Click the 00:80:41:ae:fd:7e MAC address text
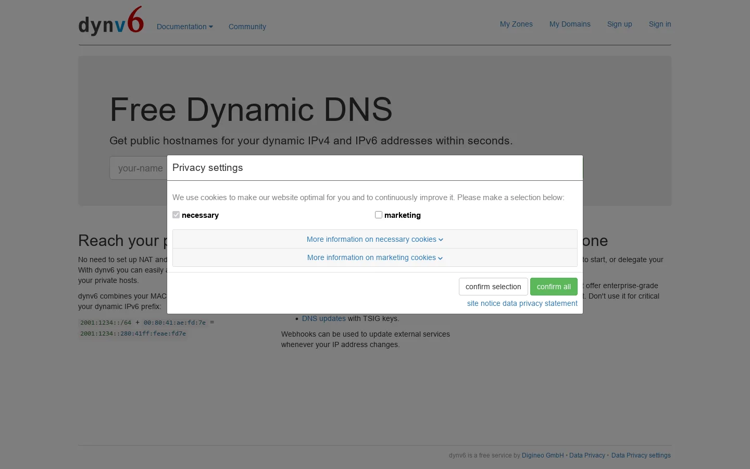Screen dimensions: 750x469 [x=174, y=323]
